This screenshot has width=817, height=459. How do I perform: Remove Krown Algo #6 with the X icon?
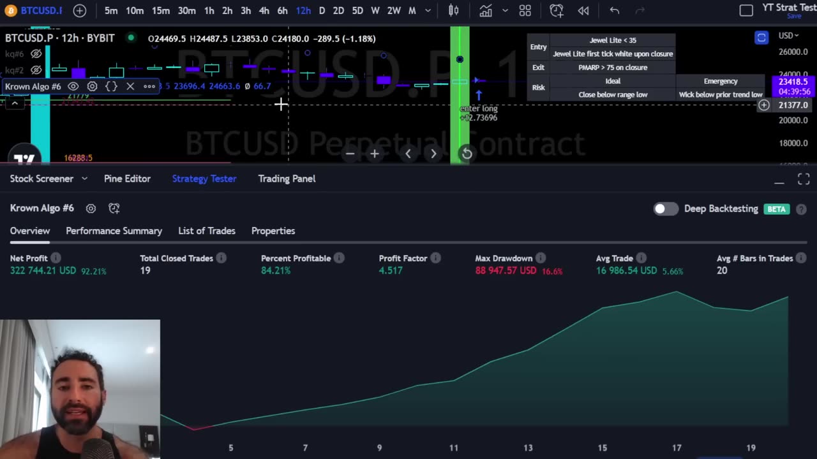click(x=130, y=86)
